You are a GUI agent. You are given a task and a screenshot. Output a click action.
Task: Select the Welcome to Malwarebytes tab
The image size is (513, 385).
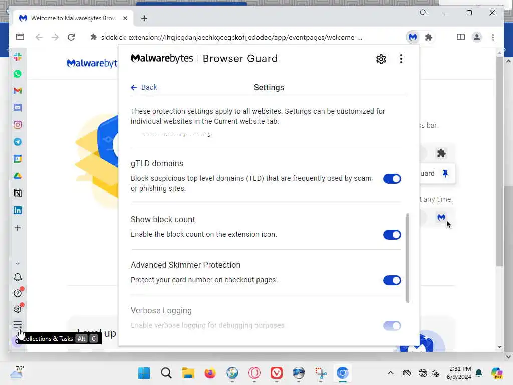[x=73, y=18]
